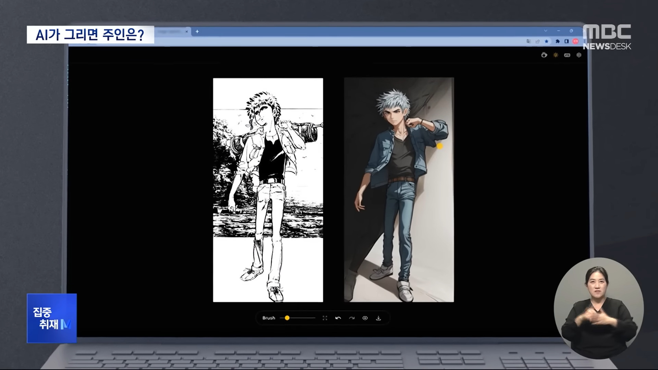The width and height of the screenshot is (658, 370).
Task: Open the settings hexagon icon
Action: pyautogui.click(x=579, y=55)
